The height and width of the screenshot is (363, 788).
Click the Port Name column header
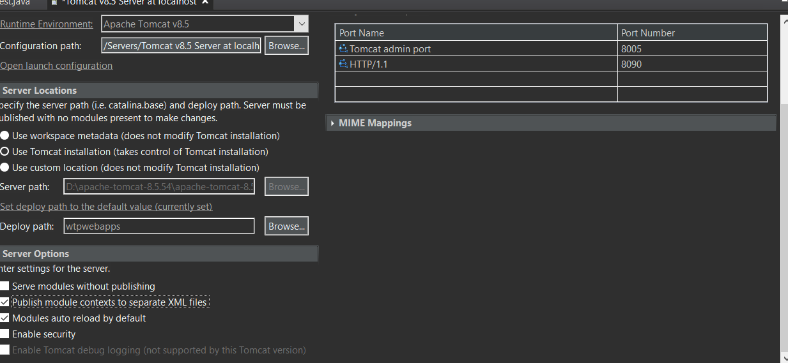(x=476, y=33)
